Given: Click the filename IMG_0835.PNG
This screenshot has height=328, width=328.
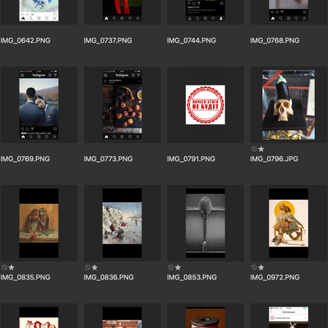Looking at the screenshot, I should pos(25,277).
